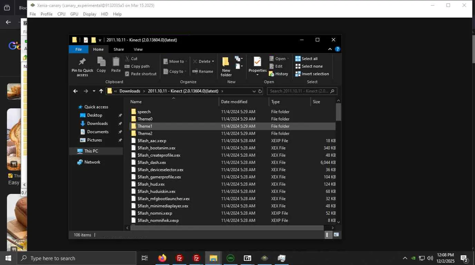The image size is (475, 265).
Task: Show hidden system tray icons
Action: coord(405,258)
